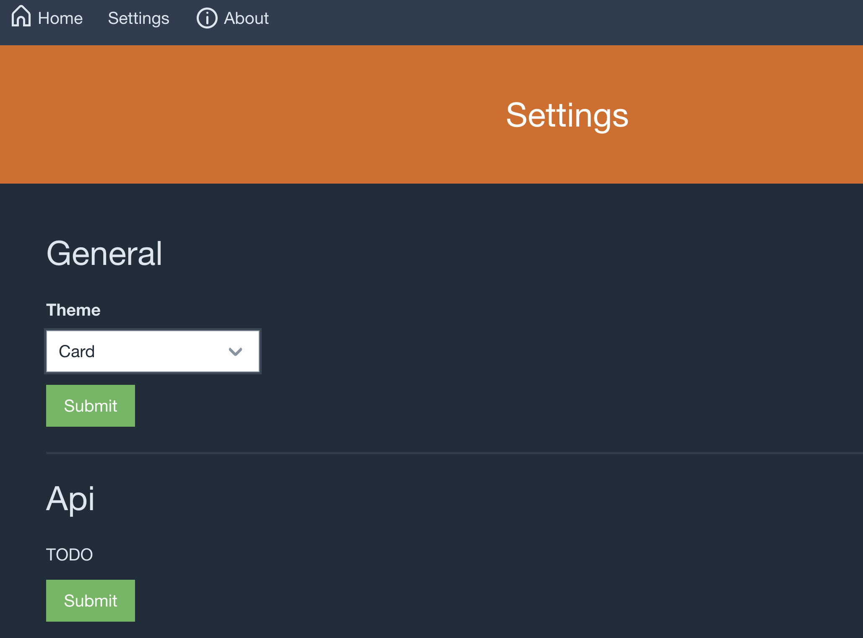Screen dimensions: 863x638
Task: Click the About info circle icon
Action: (207, 18)
